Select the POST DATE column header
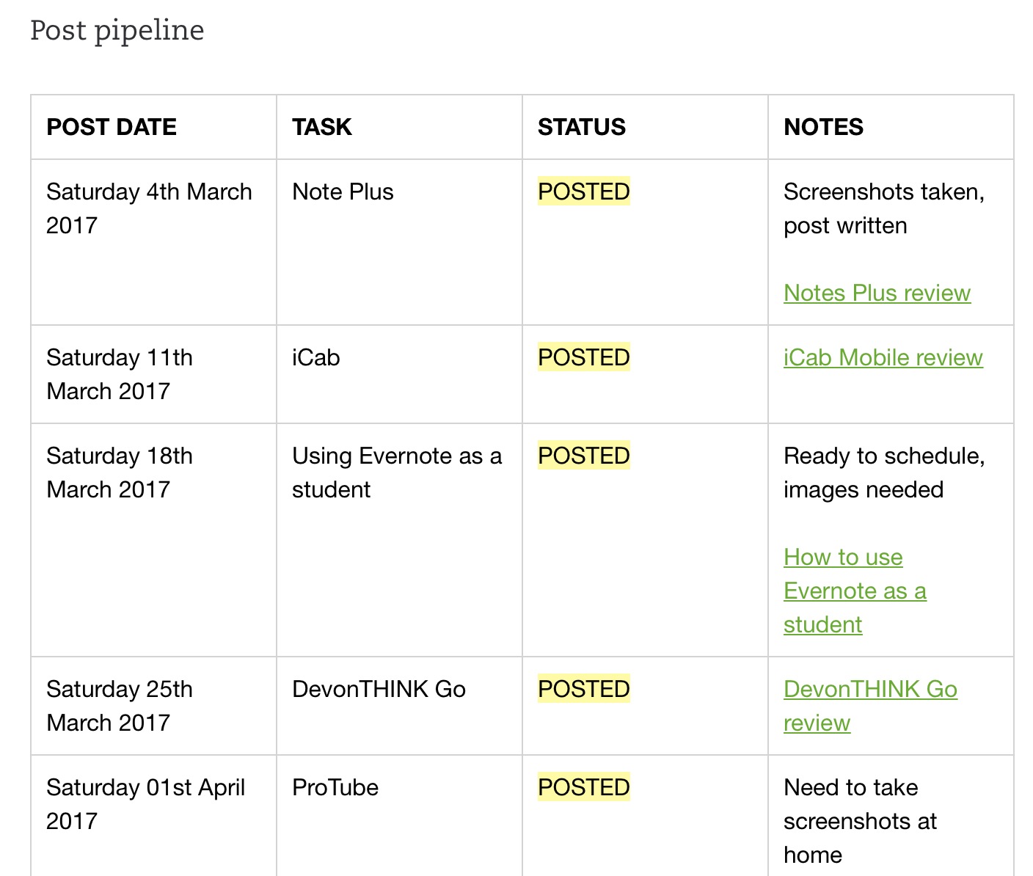Viewport: 1033px width, 876px height. (x=112, y=127)
